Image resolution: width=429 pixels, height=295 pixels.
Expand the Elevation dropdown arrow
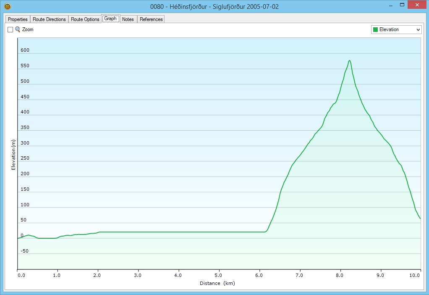(x=418, y=30)
